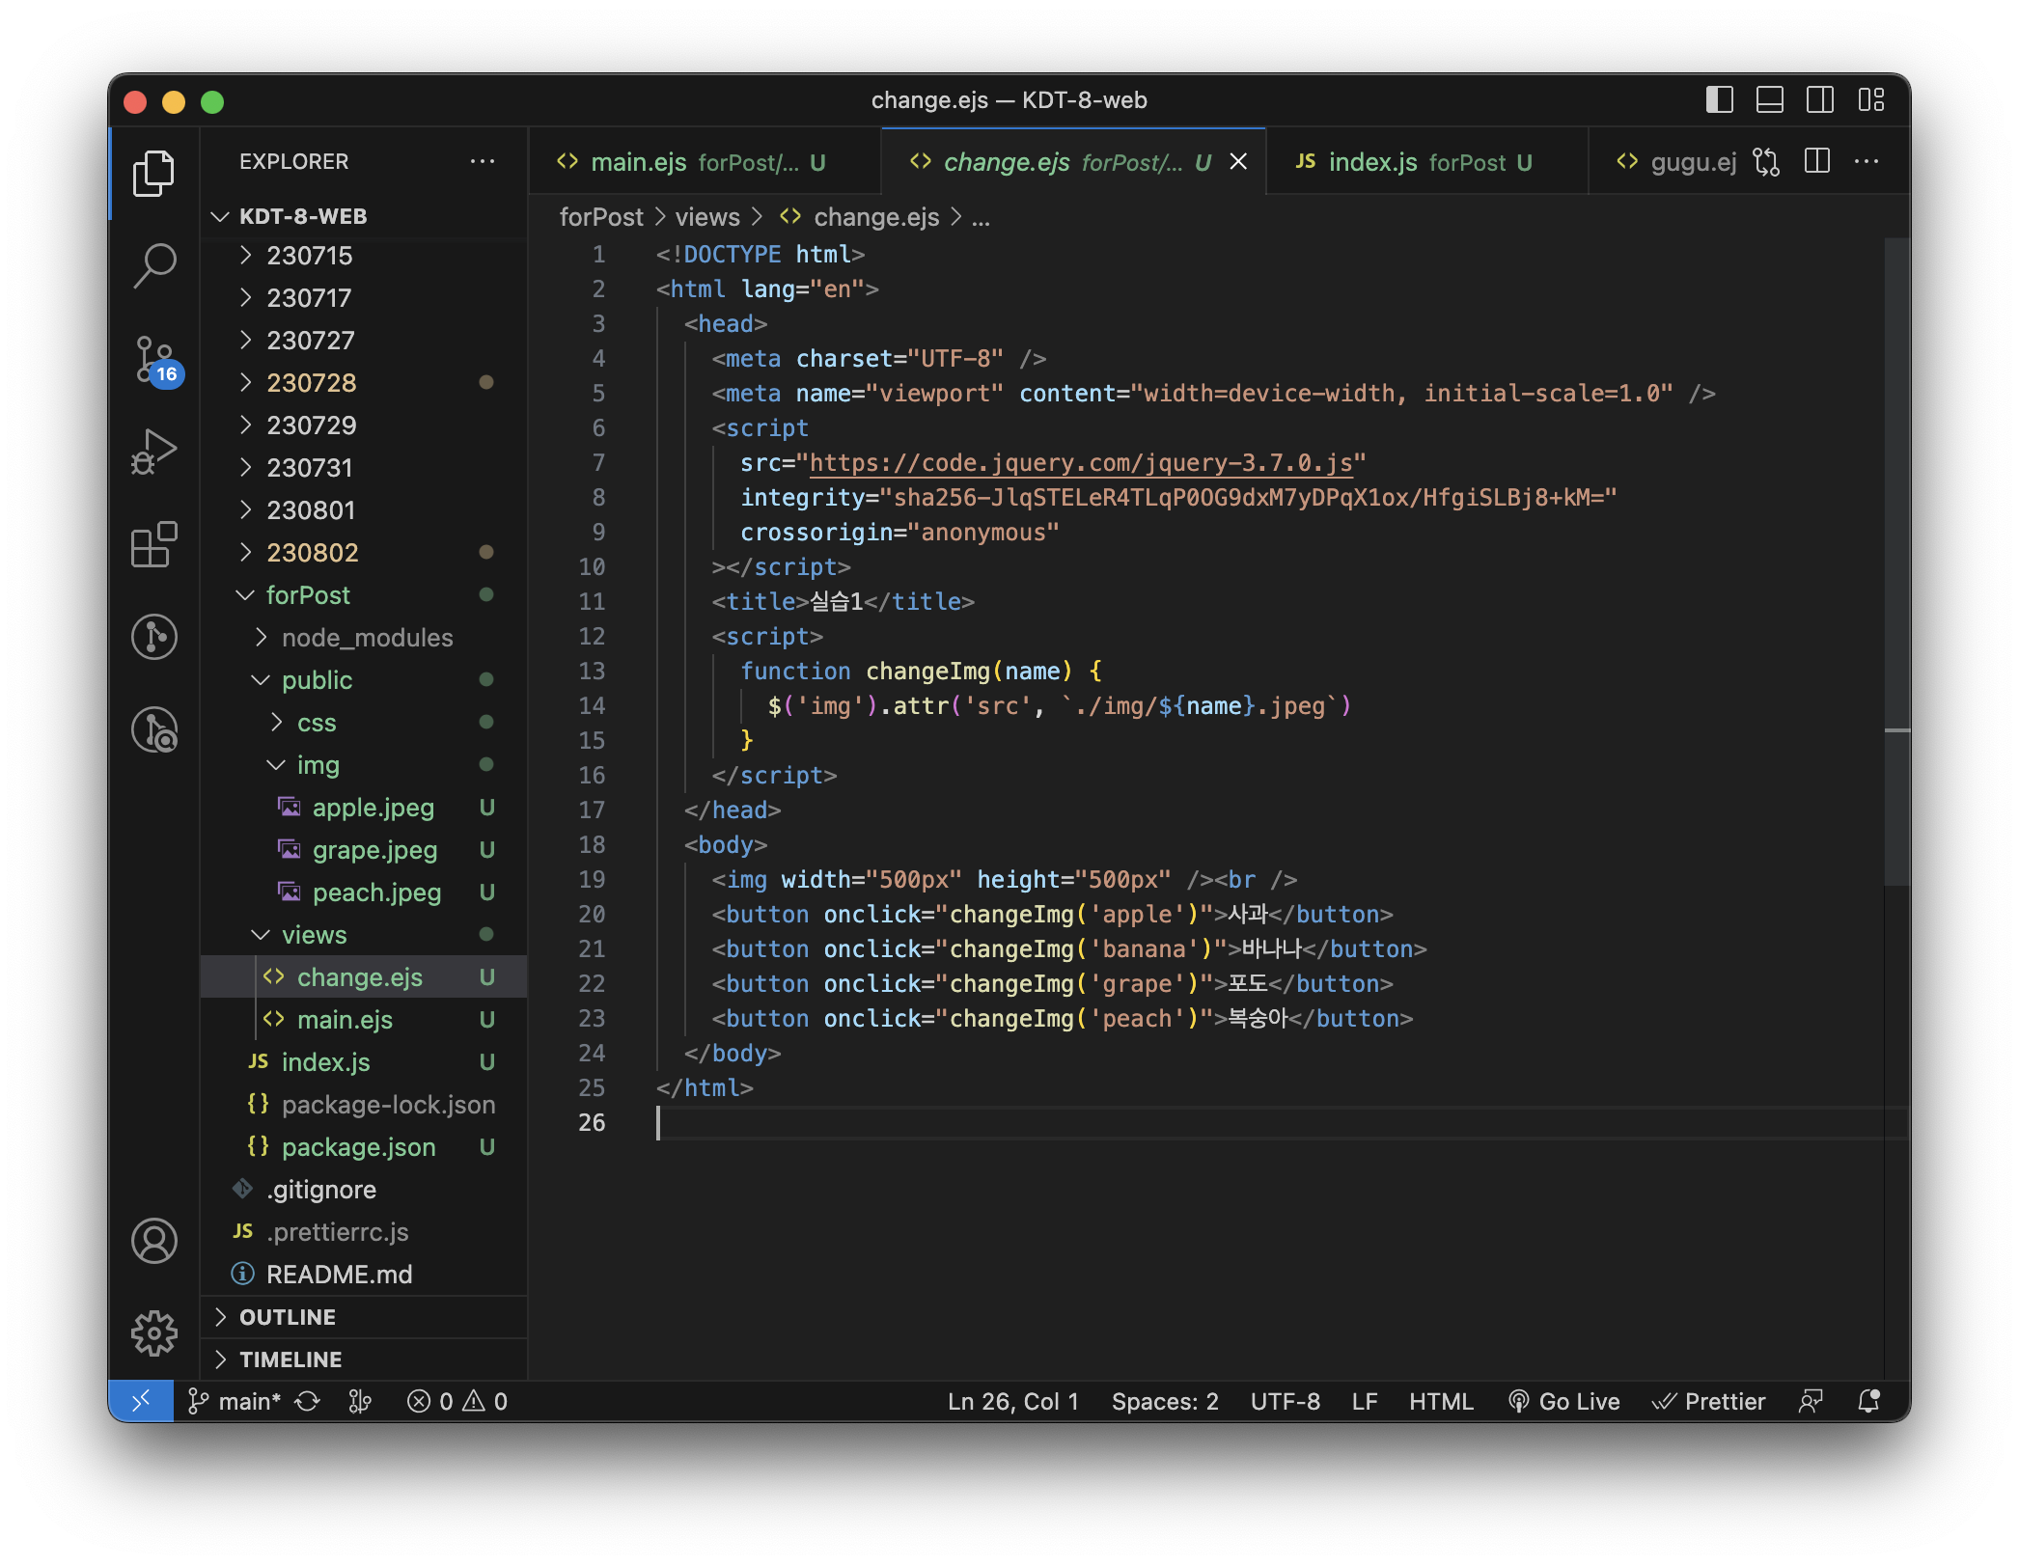
Task: Open Run and Debug view
Action: [153, 452]
